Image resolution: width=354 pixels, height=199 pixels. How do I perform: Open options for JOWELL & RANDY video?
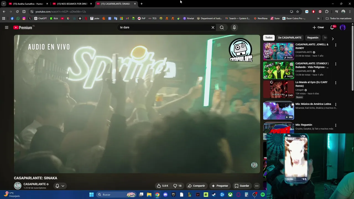[x=336, y=45]
